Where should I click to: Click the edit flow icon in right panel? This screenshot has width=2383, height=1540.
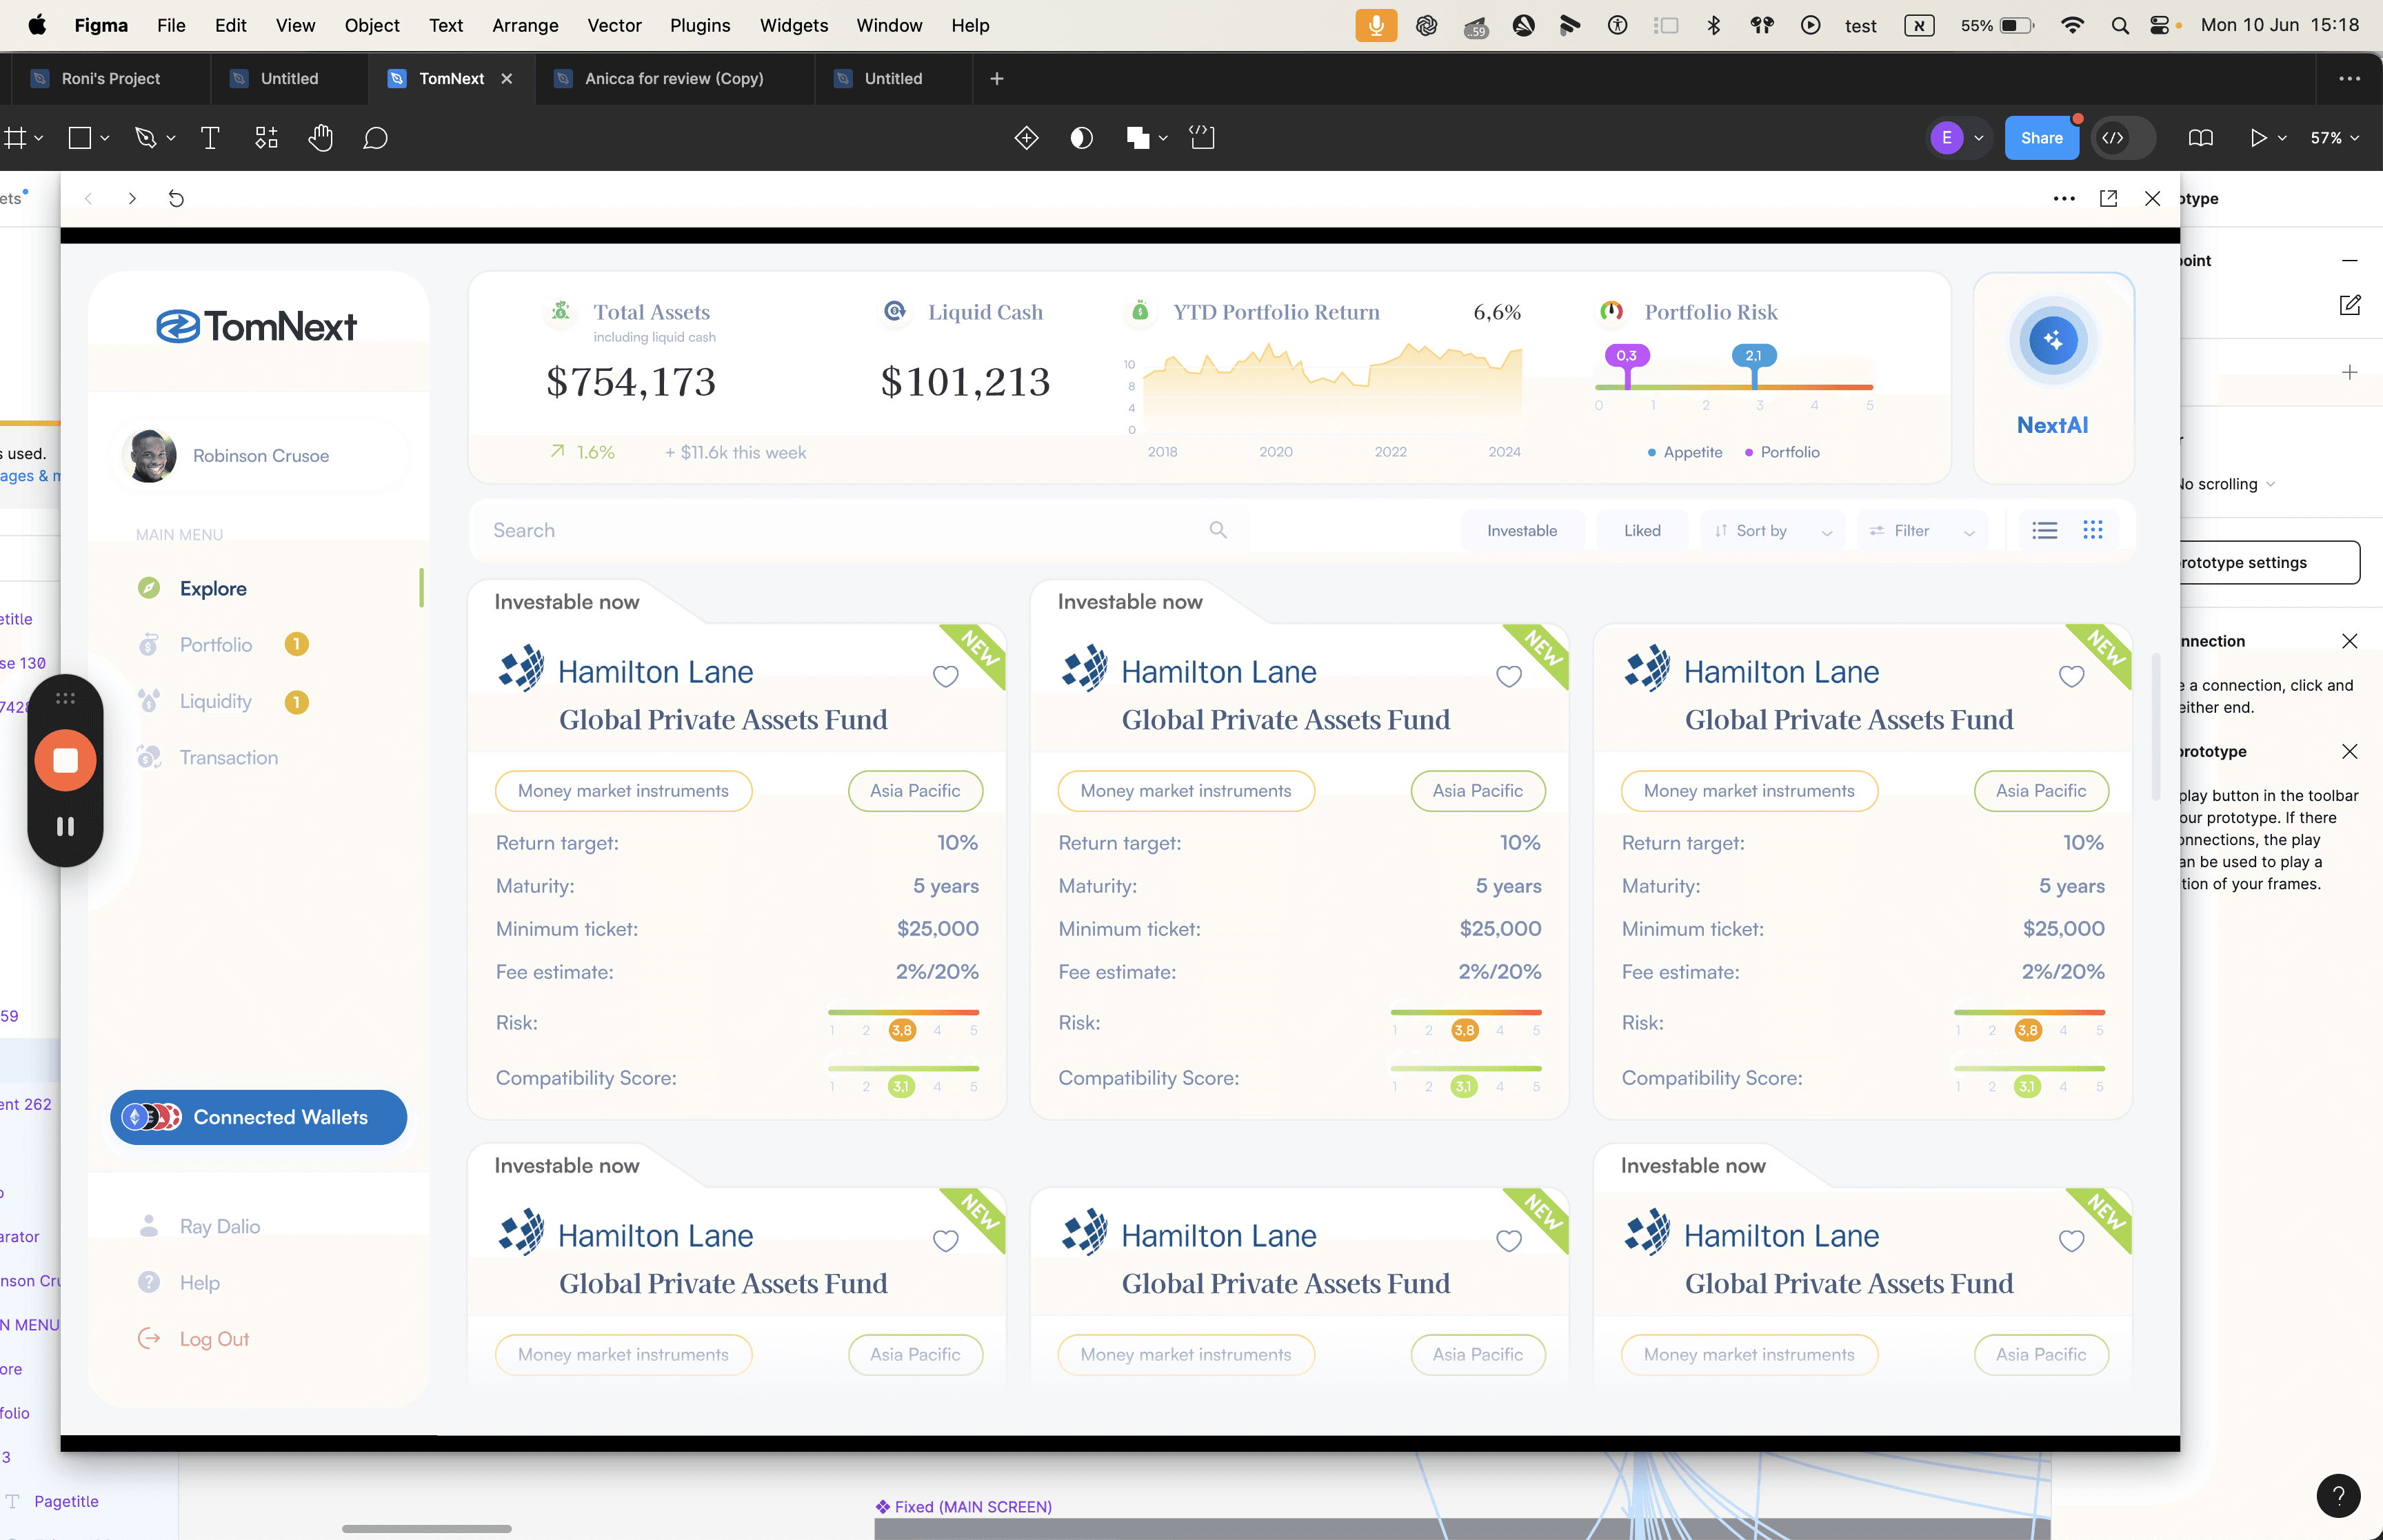point(2350,305)
